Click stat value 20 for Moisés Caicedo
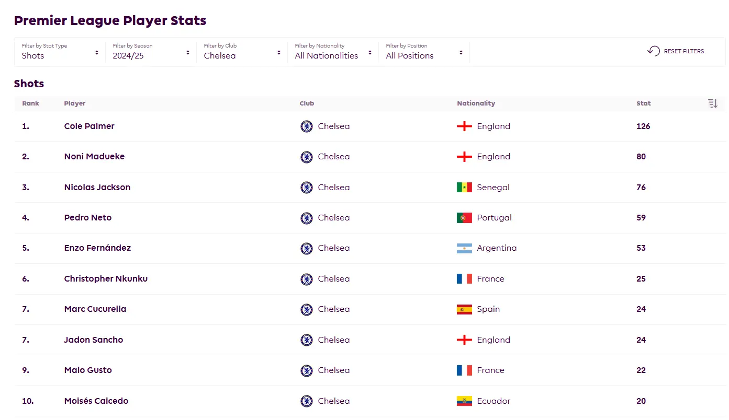This screenshot has width=729, height=420. (641, 401)
